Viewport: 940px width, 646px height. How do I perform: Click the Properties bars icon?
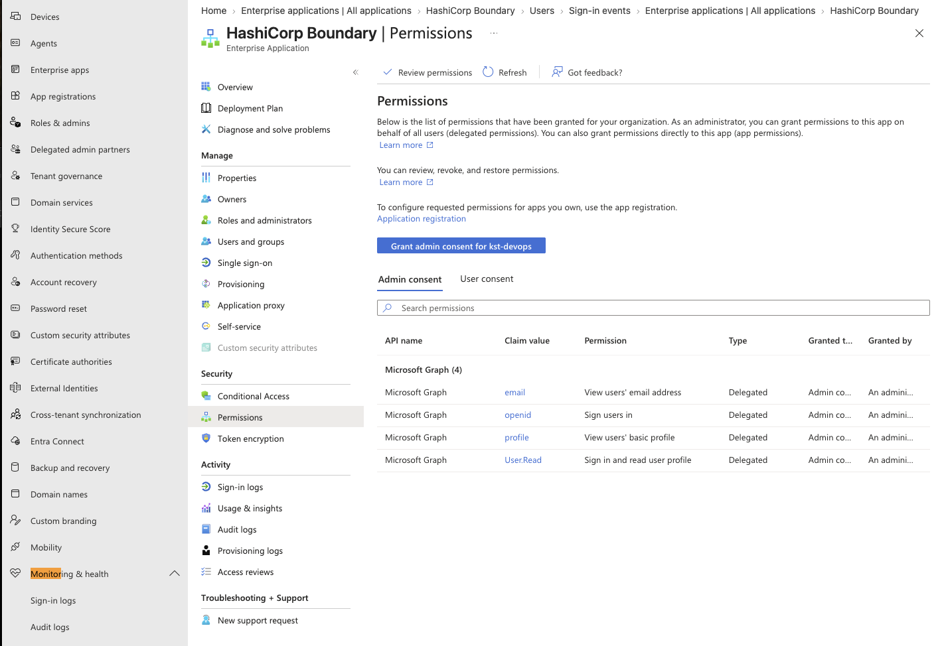(x=206, y=177)
